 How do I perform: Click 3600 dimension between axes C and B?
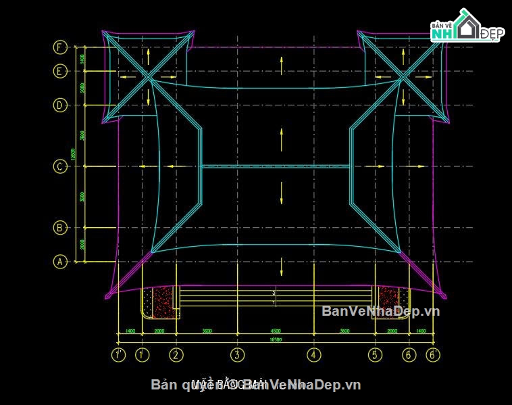(x=82, y=197)
